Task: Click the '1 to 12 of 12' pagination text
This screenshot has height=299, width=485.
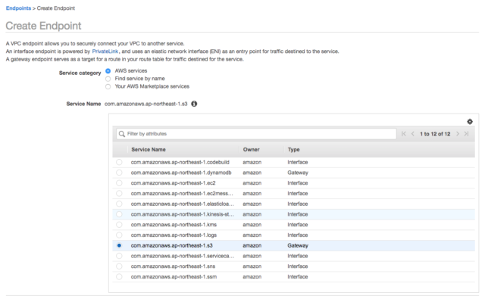Action: click(x=435, y=134)
